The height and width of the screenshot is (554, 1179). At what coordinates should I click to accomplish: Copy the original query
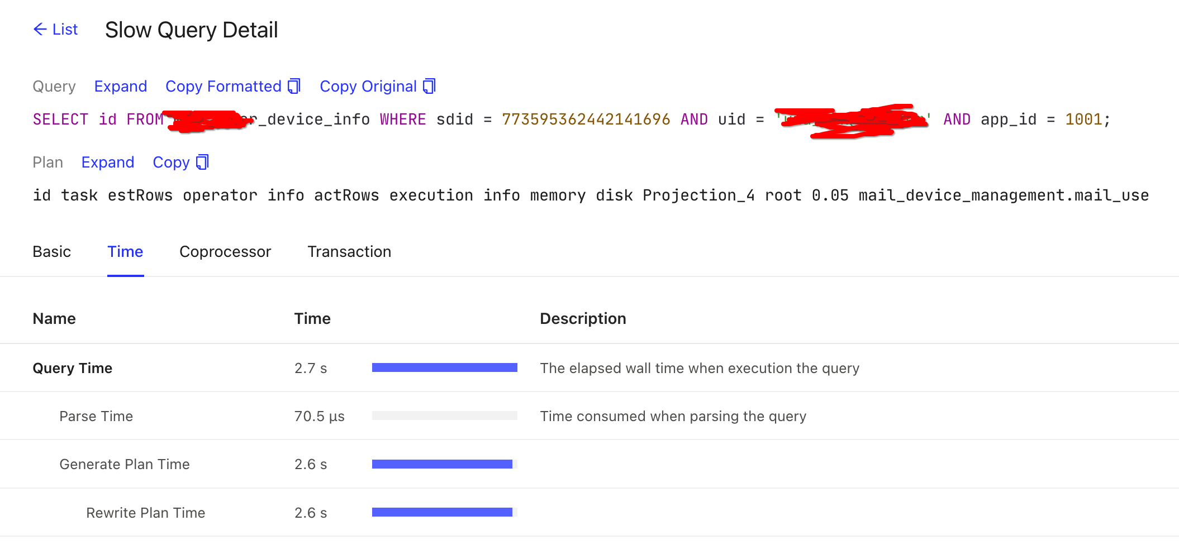coord(378,86)
